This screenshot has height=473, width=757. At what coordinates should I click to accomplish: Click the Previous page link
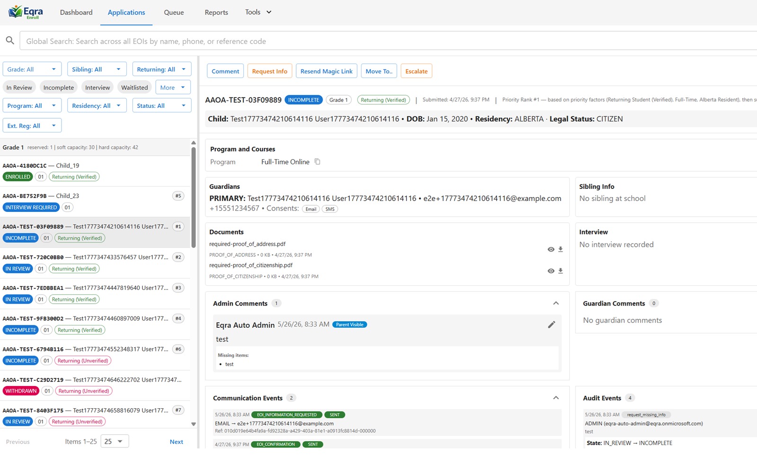[x=18, y=442]
